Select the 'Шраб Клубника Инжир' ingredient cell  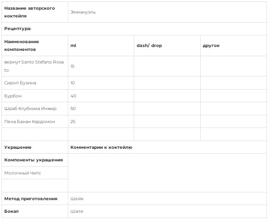pyautogui.click(x=35, y=109)
